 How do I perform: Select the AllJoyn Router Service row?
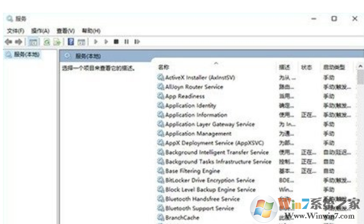pos(194,87)
